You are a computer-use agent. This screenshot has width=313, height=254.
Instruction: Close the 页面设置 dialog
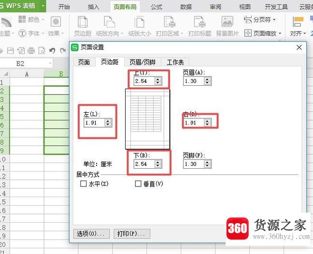[x=299, y=47]
